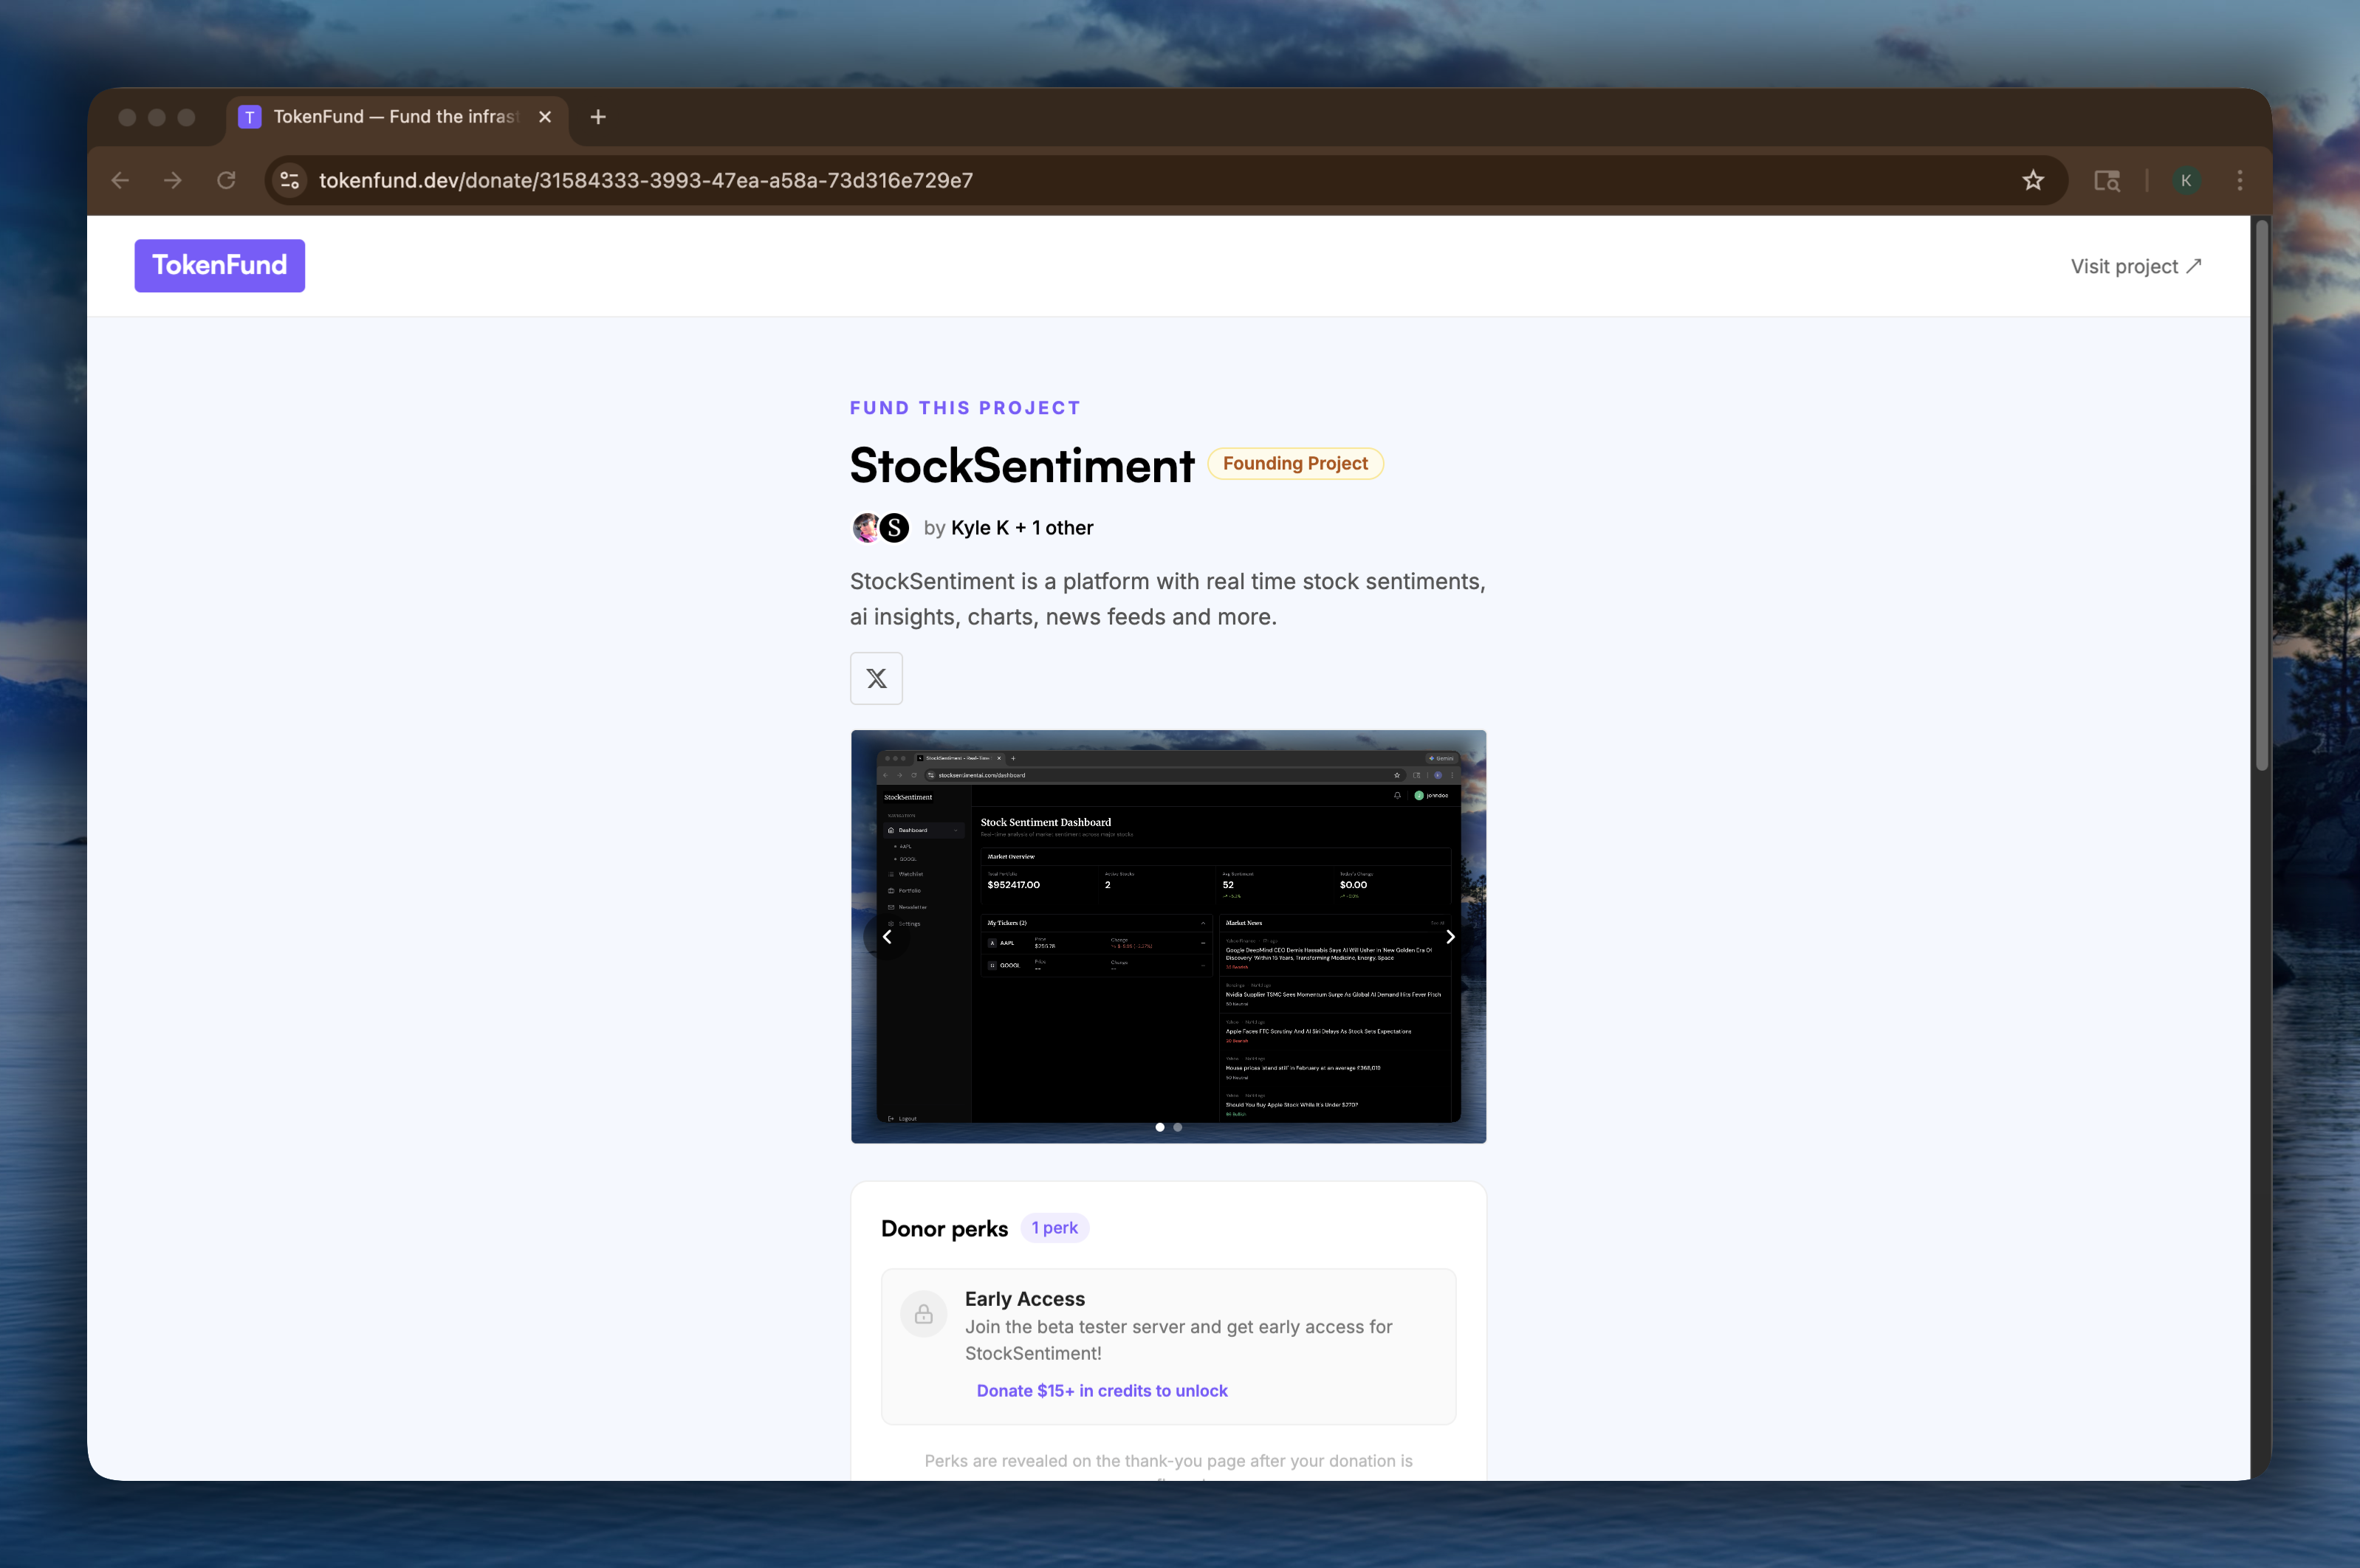
Task: Open the browser side panel search icon
Action: point(2107,180)
